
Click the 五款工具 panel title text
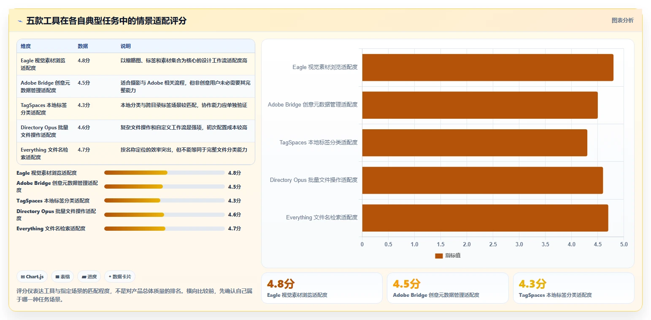tap(106, 21)
